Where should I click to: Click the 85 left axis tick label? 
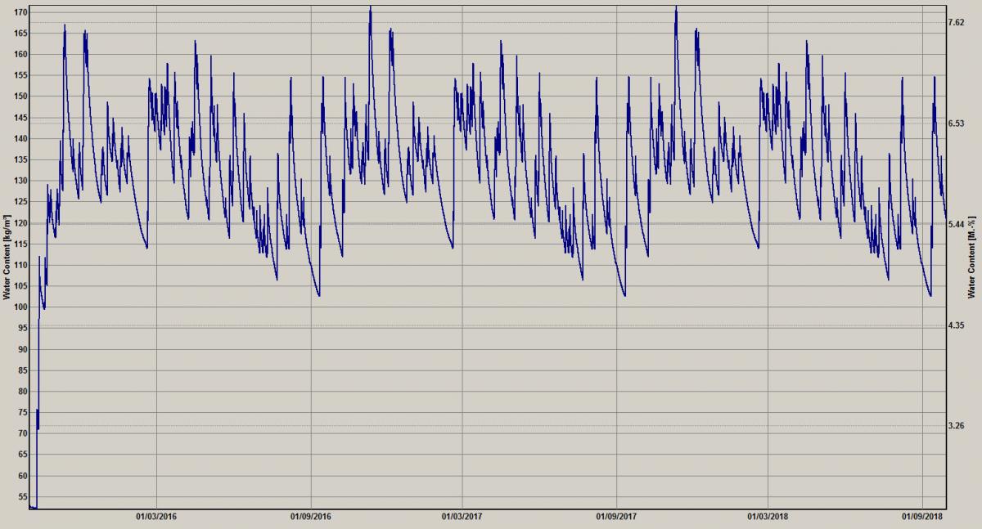[25, 370]
